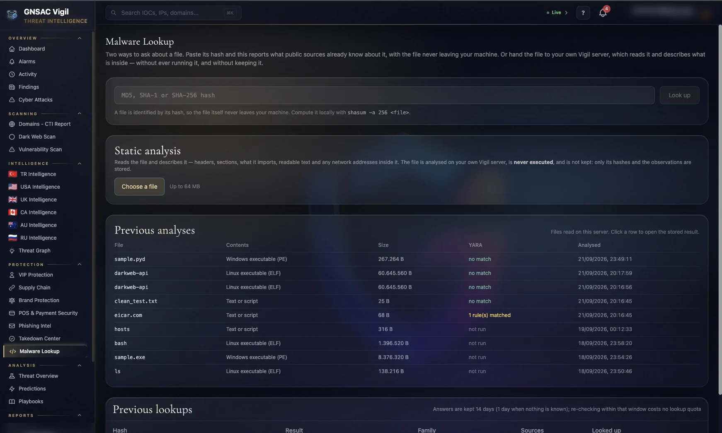The height and width of the screenshot is (433, 722).
Task: Open the Supply Chain link icon
Action: click(x=12, y=288)
